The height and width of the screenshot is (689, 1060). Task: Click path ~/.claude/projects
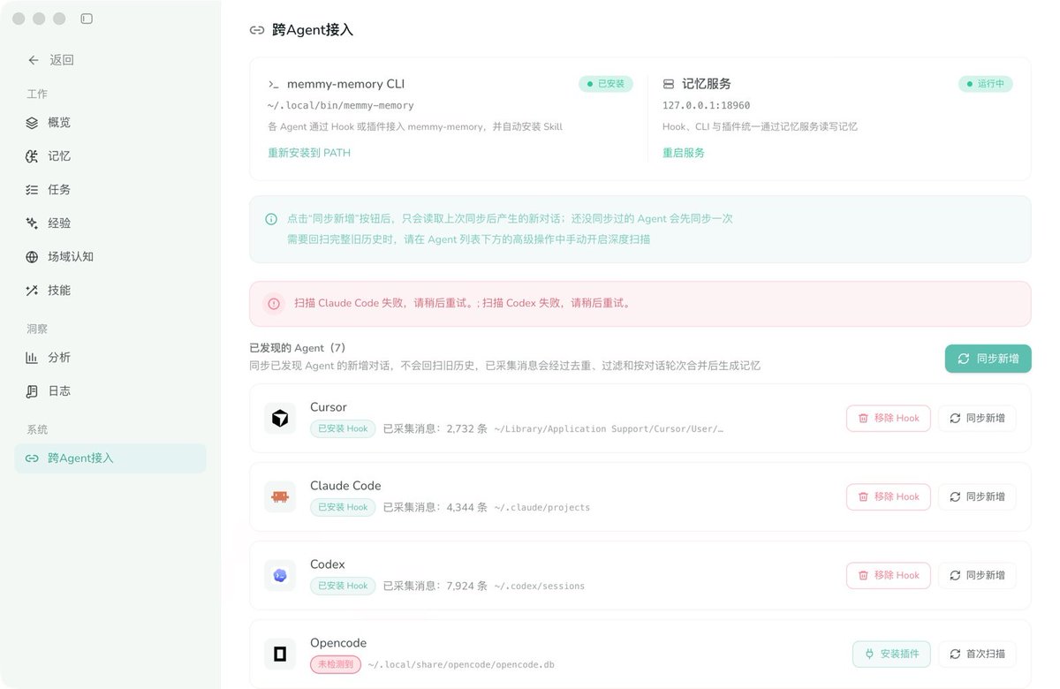[541, 508]
